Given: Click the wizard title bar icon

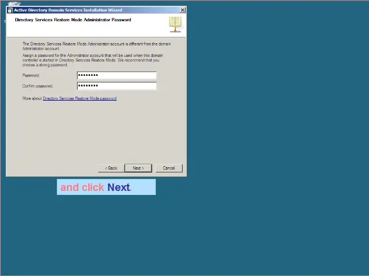Looking at the screenshot, I should coord(10,10).
